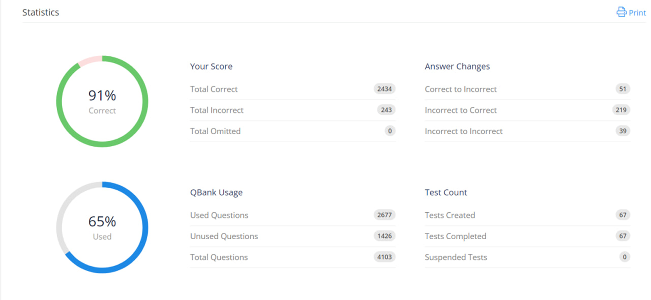
Task: Click the Suspended Tests count badge
Action: (x=624, y=257)
